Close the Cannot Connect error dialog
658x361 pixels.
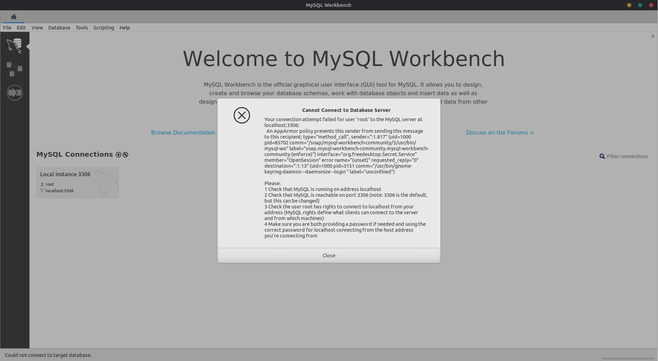tap(329, 256)
